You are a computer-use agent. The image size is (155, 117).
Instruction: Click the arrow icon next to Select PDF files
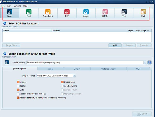point(5,23)
